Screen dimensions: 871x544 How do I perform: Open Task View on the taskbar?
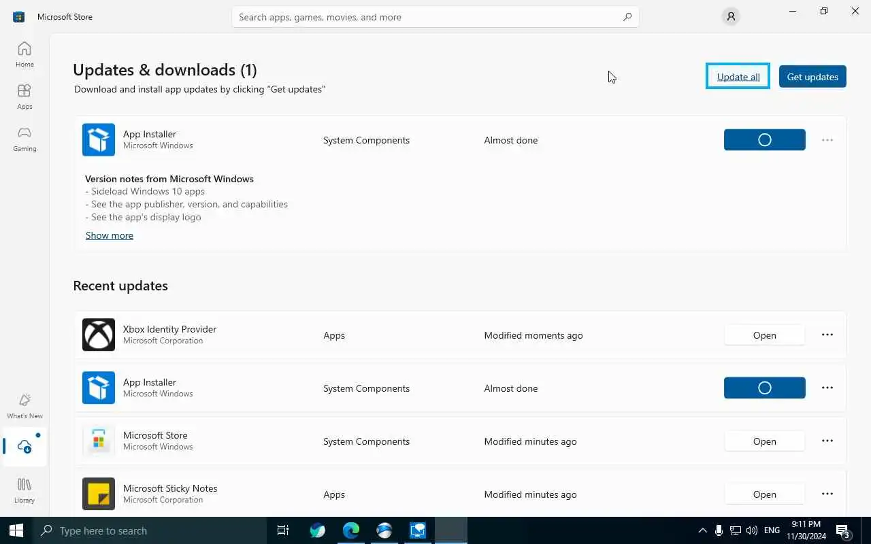[x=283, y=530]
